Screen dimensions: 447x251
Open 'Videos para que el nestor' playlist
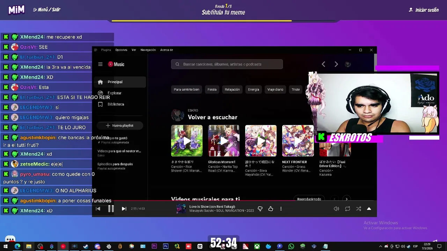pyautogui.click(x=119, y=153)
